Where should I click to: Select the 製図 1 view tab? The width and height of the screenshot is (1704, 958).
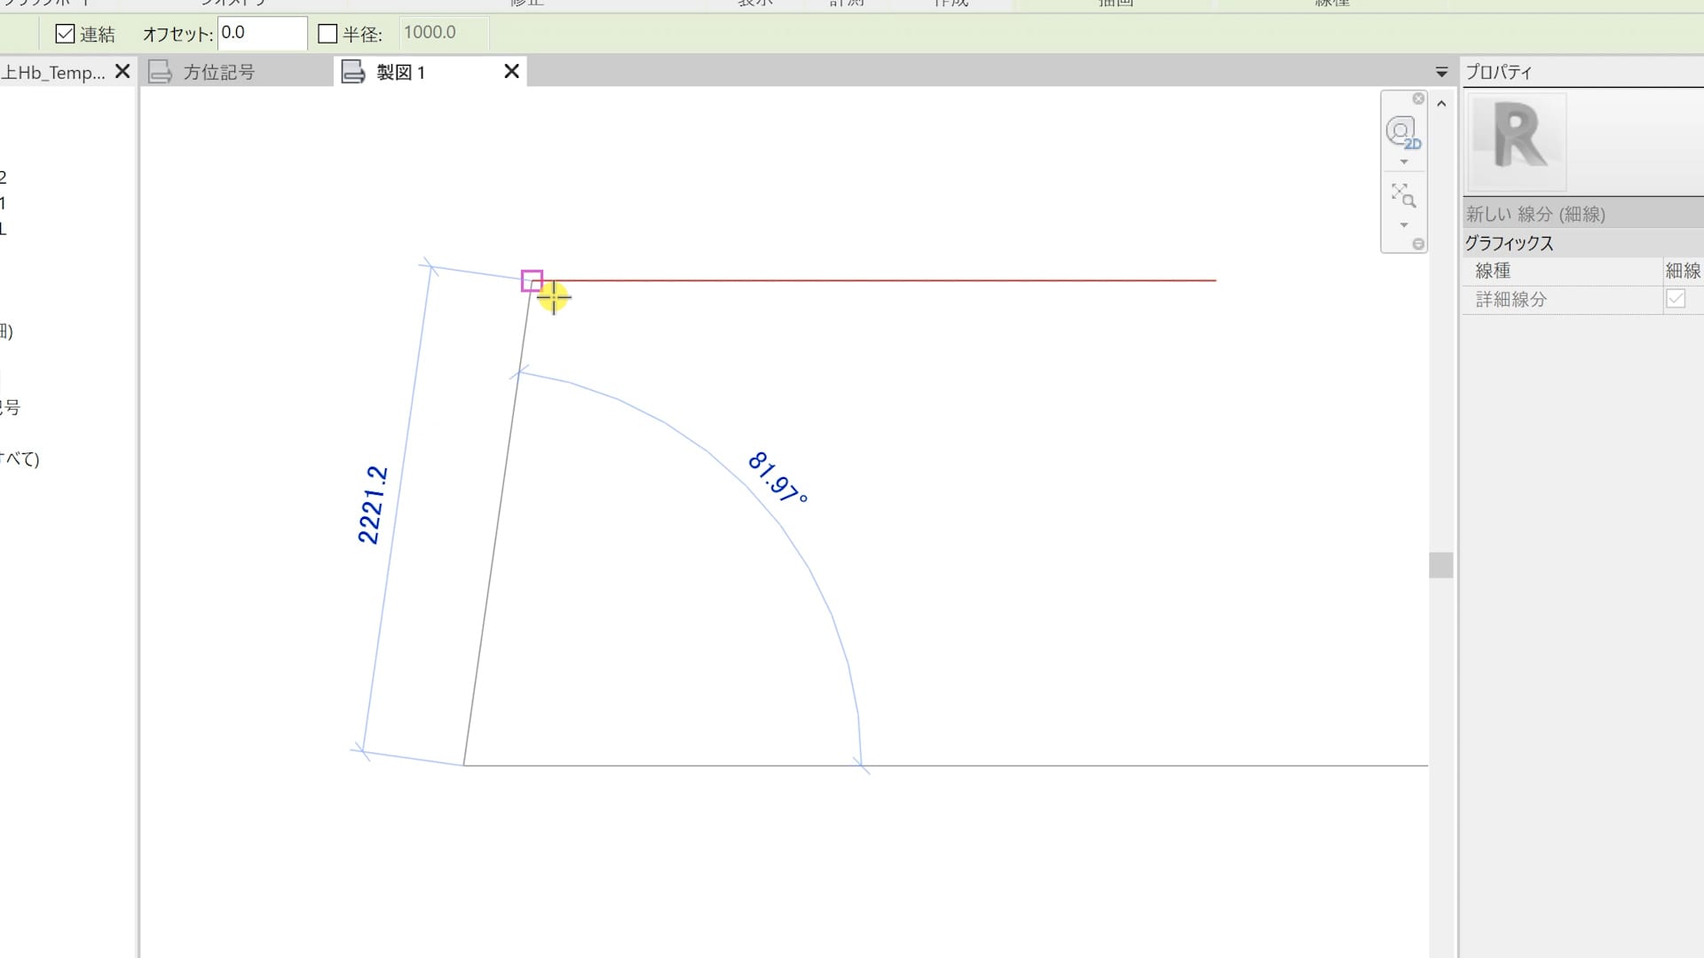coord(401,73)
